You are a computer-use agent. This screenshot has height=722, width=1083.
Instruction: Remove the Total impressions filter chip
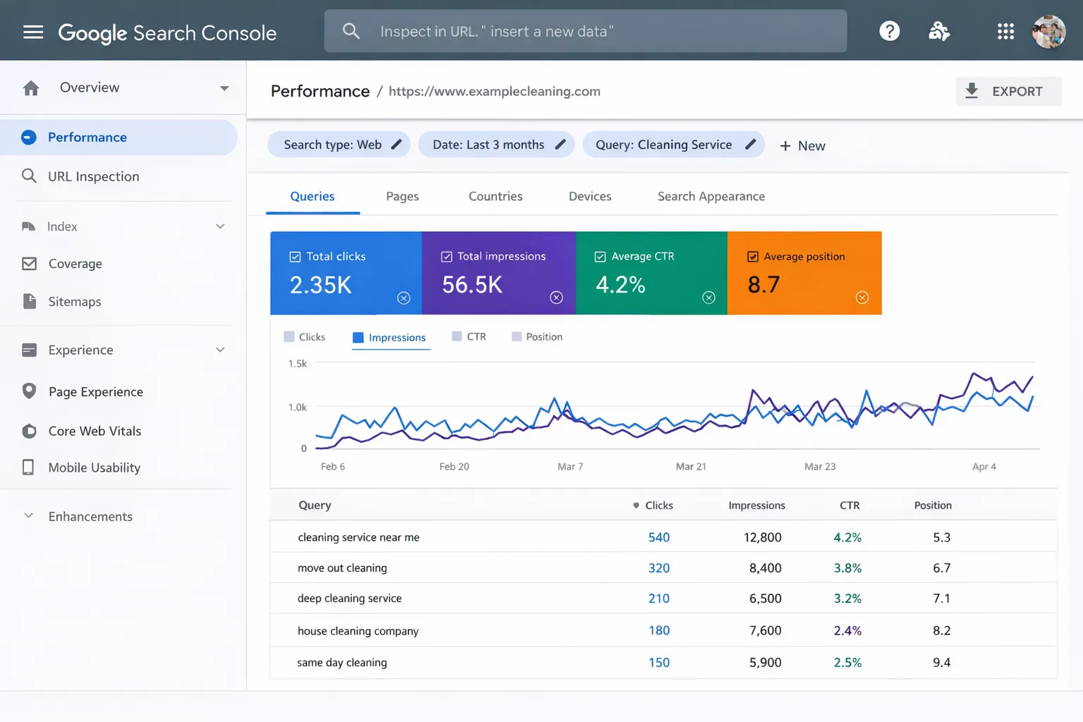pyautogui.click(x=556, y=298)
